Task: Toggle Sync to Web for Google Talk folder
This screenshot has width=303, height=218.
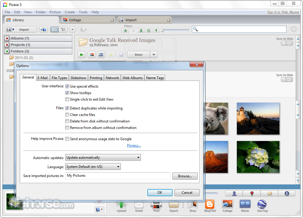Action: (x=287, y=43)
